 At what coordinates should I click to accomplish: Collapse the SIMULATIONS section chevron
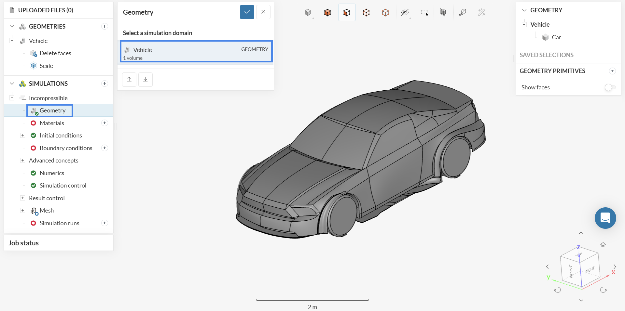pos(12,84)
